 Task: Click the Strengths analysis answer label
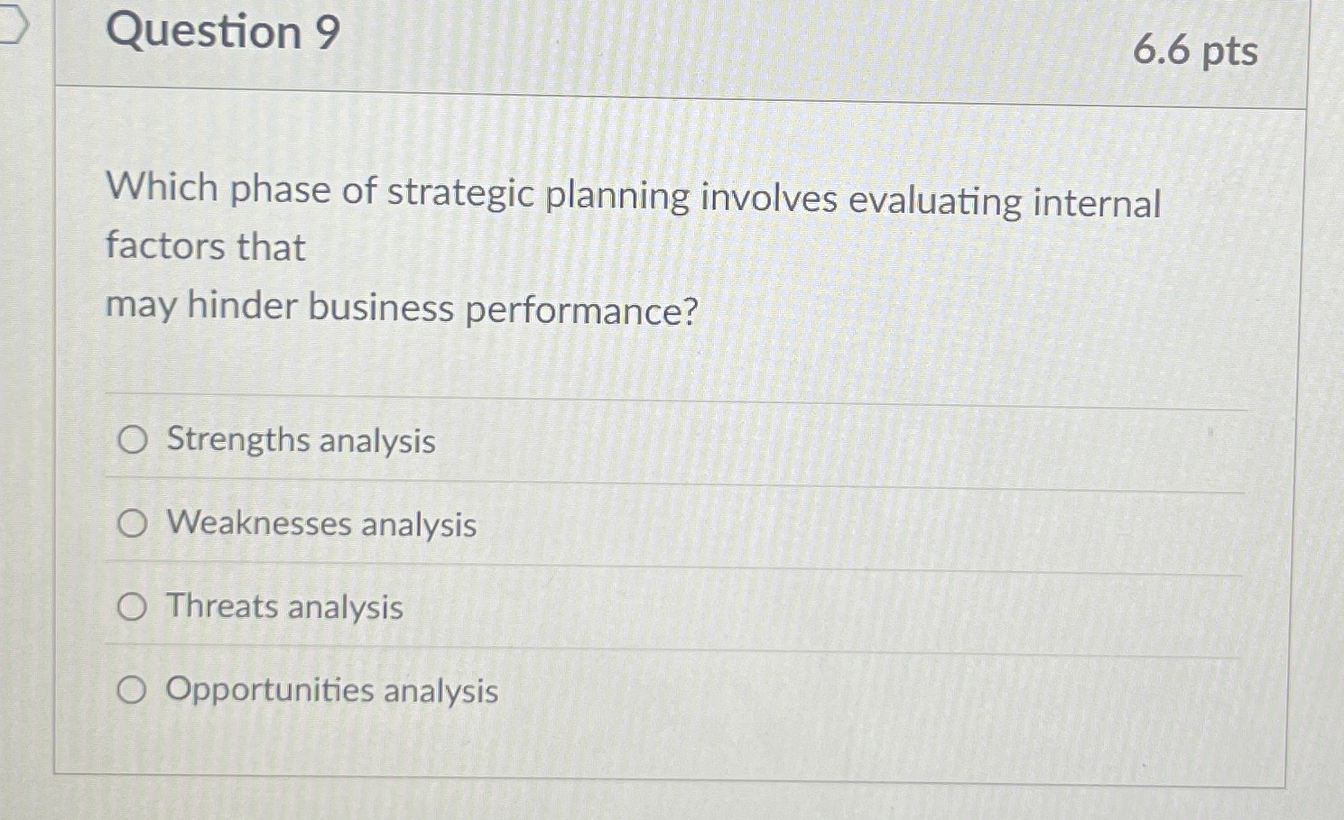pyautogui.click(x=298, y=441)
